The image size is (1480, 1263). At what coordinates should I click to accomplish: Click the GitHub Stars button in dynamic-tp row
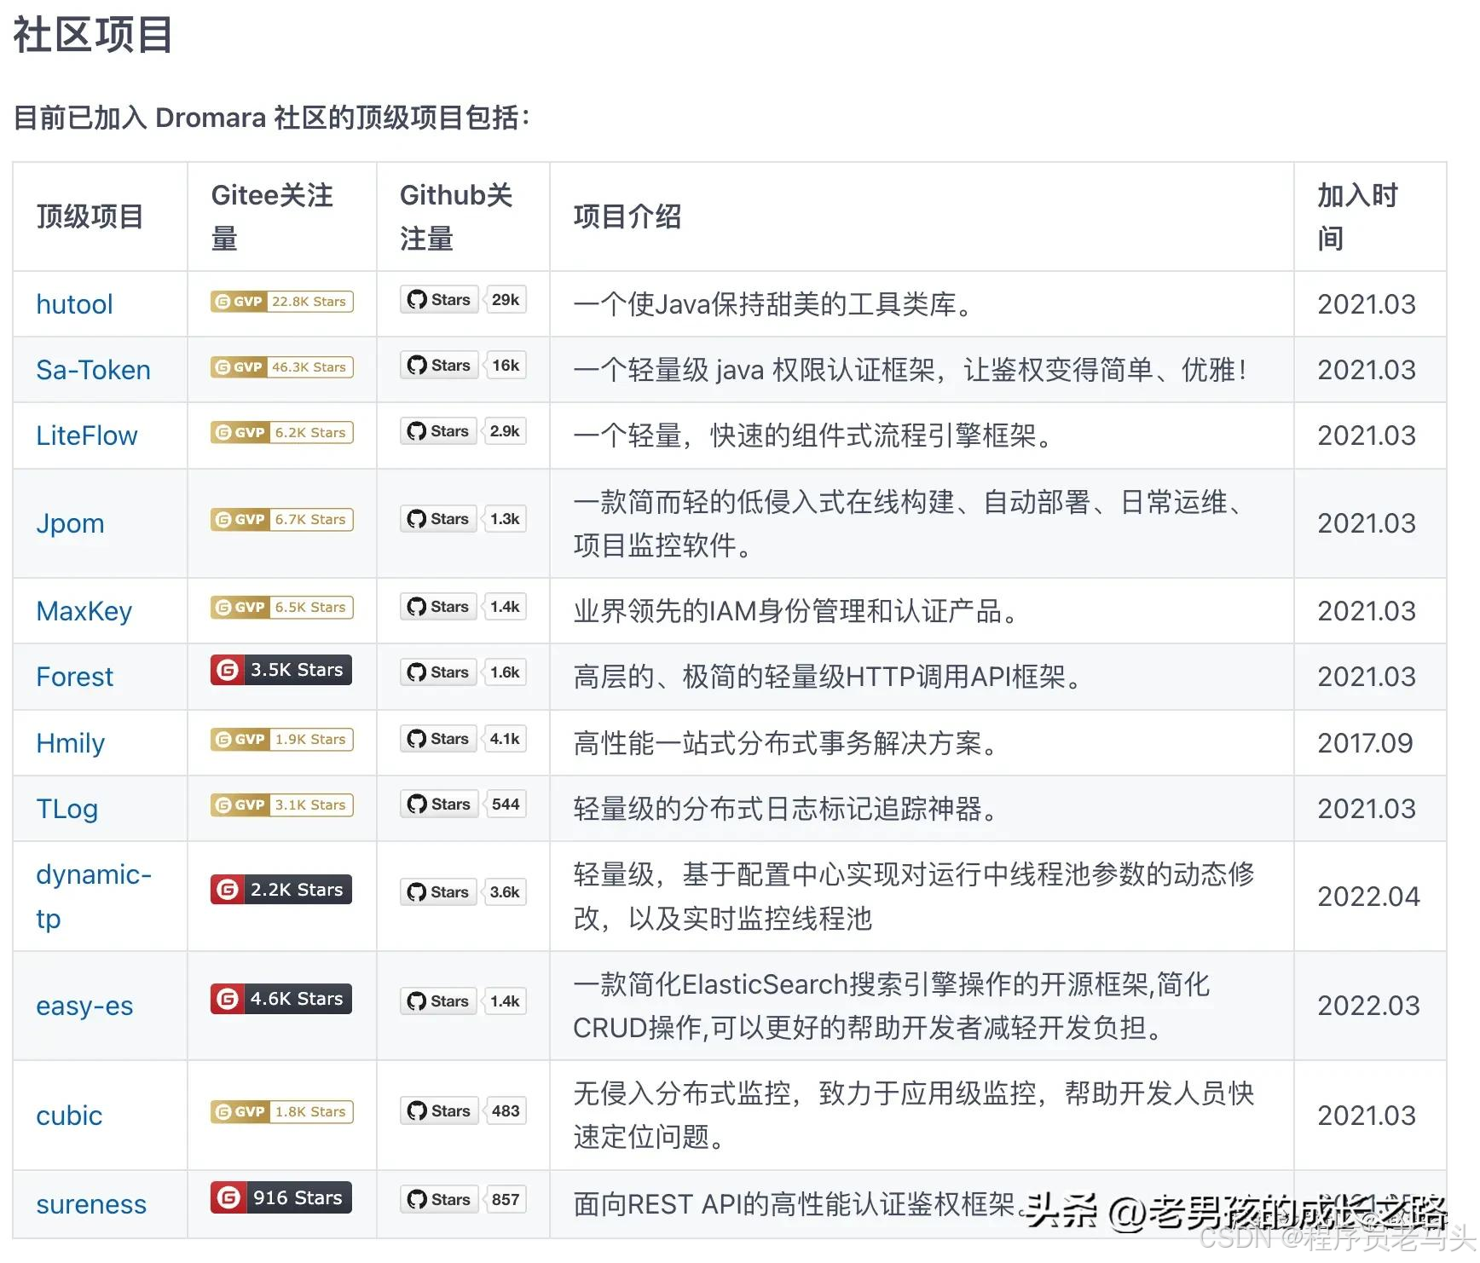click(x=439, y=892)
